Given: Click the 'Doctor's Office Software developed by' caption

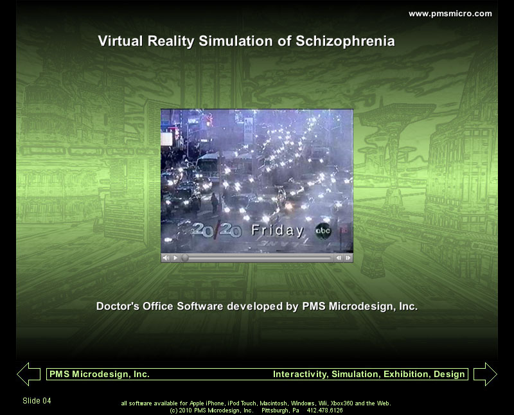Looking at the screenshot, I should pos(197,306).
